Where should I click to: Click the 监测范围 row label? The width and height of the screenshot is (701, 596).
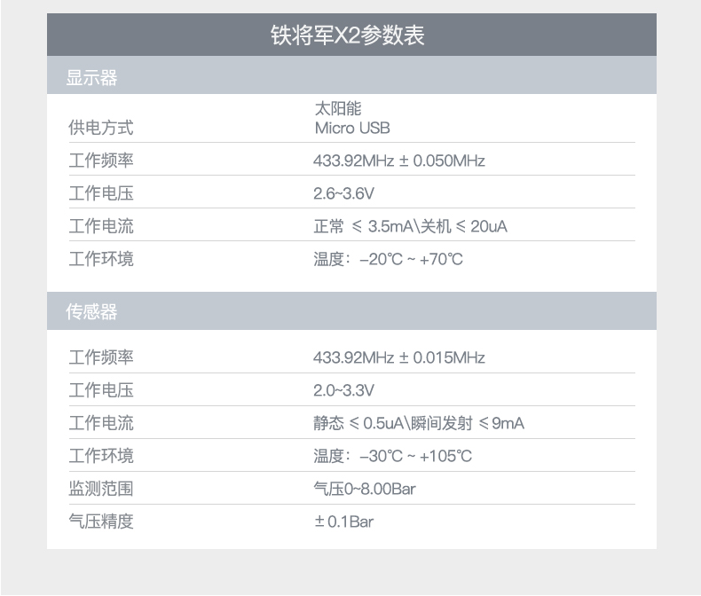click(101, 489)
